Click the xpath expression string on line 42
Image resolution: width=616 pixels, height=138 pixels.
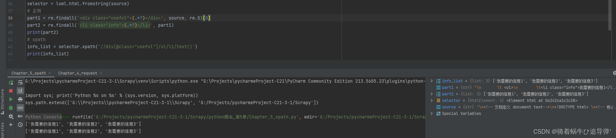click(x=146, y=47)
